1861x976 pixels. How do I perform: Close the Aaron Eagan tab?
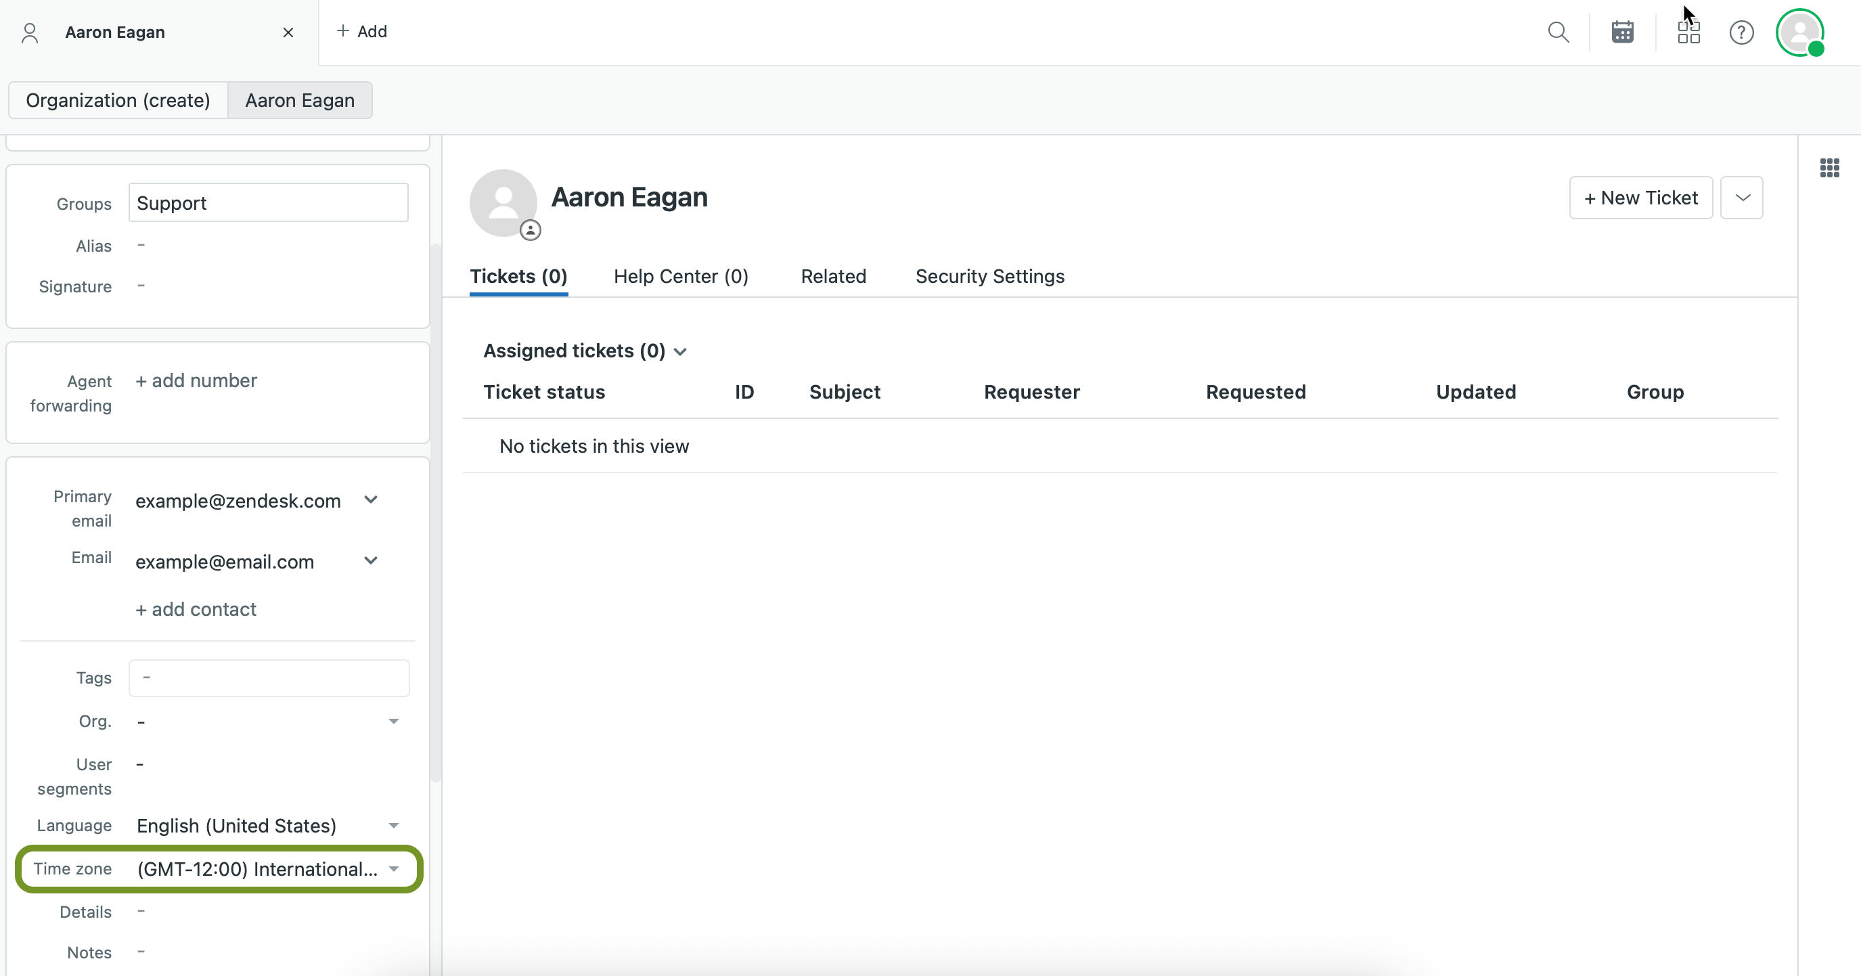(288, 32)
